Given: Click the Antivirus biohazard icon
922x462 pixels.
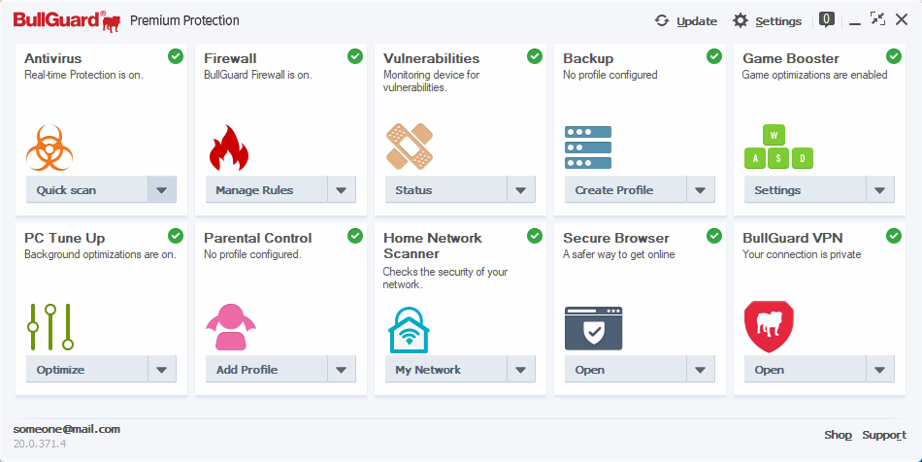Looking at the screenshot, I should (50, 148).
